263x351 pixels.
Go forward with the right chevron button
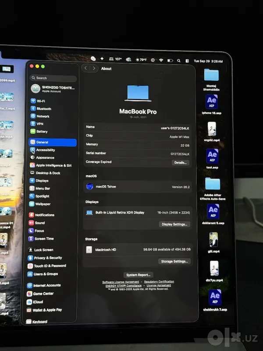[x=94, y=68]
